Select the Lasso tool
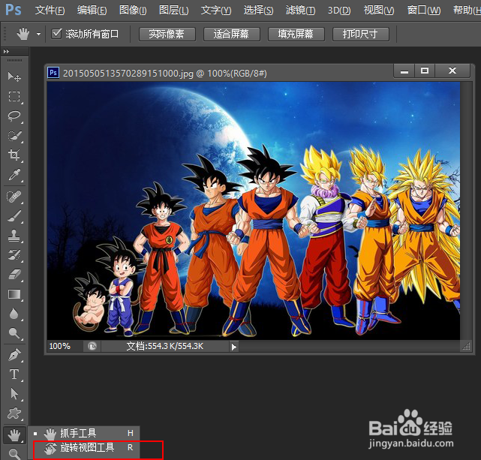 pos(14,116)
